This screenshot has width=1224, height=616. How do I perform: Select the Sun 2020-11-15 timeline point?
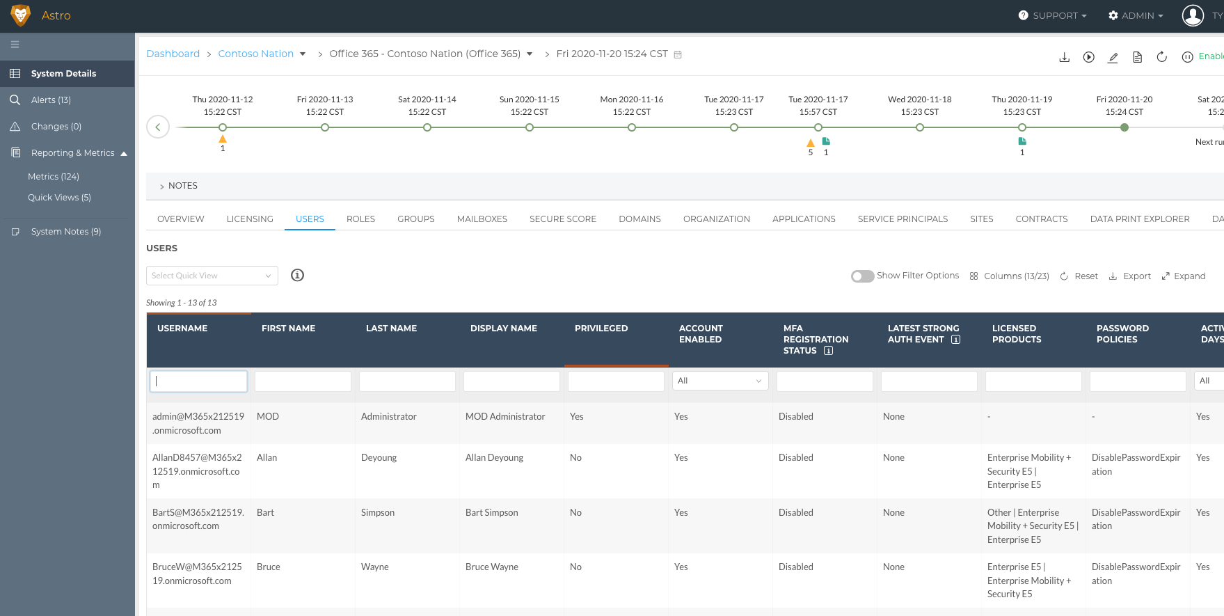pos(530,127)
